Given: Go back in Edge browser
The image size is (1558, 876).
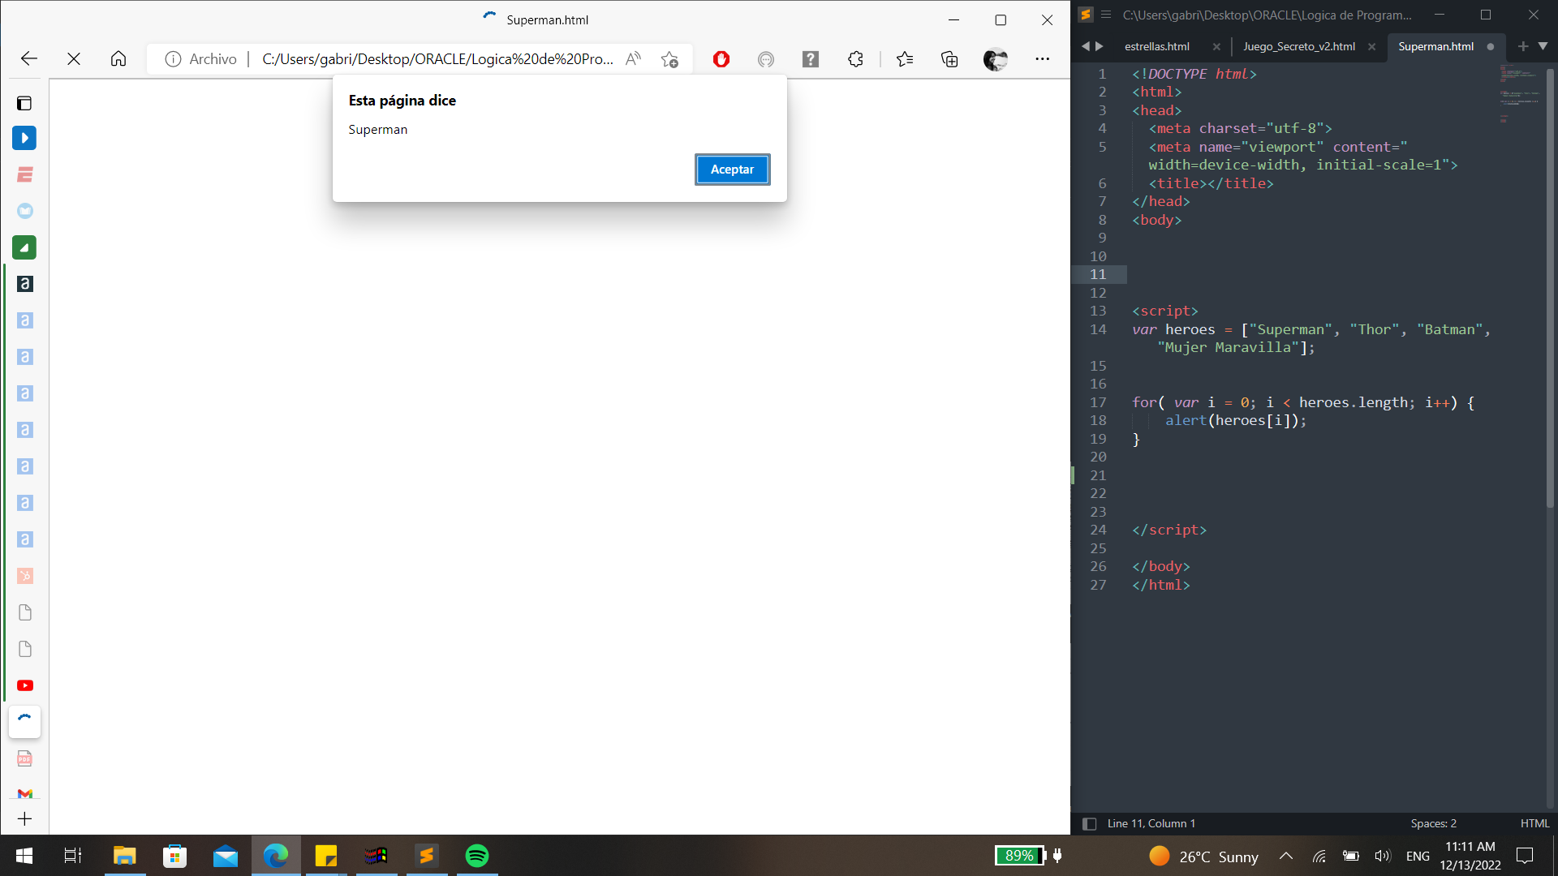Looking at the screenshot, I should [x=29, y=58].
